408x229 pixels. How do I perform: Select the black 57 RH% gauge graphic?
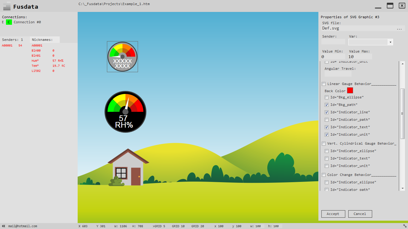(125, 112)
